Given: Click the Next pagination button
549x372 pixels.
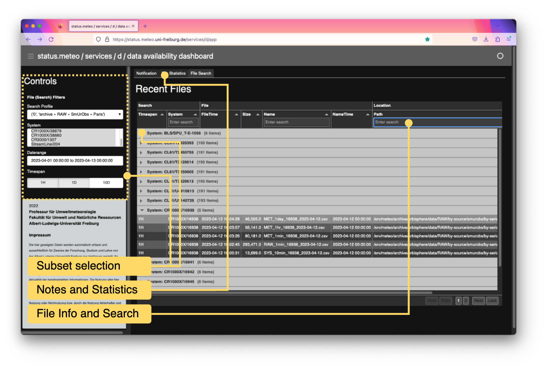Looking at the screenshot, I should point(478,301).
